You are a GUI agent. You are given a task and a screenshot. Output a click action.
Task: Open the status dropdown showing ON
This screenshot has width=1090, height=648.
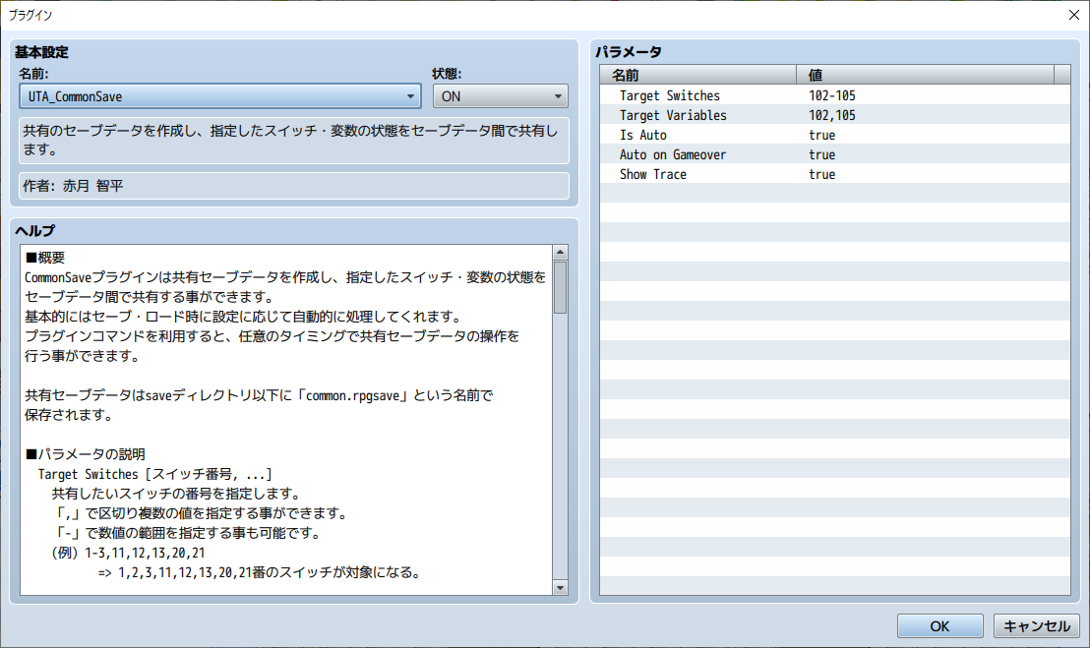click(x=501, y=96)
